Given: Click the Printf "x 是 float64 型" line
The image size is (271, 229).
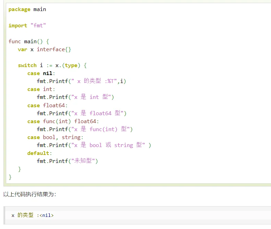Looking at the screenshot, I should point(81,113).
